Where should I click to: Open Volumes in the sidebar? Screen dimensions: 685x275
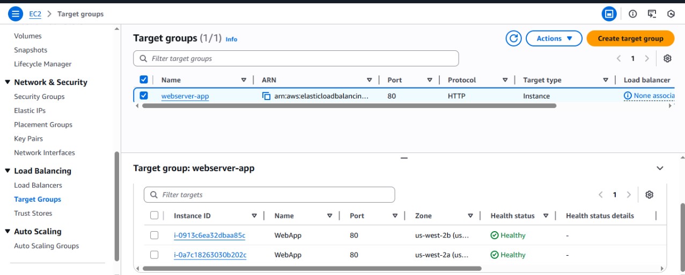click(x=28, y=36)
